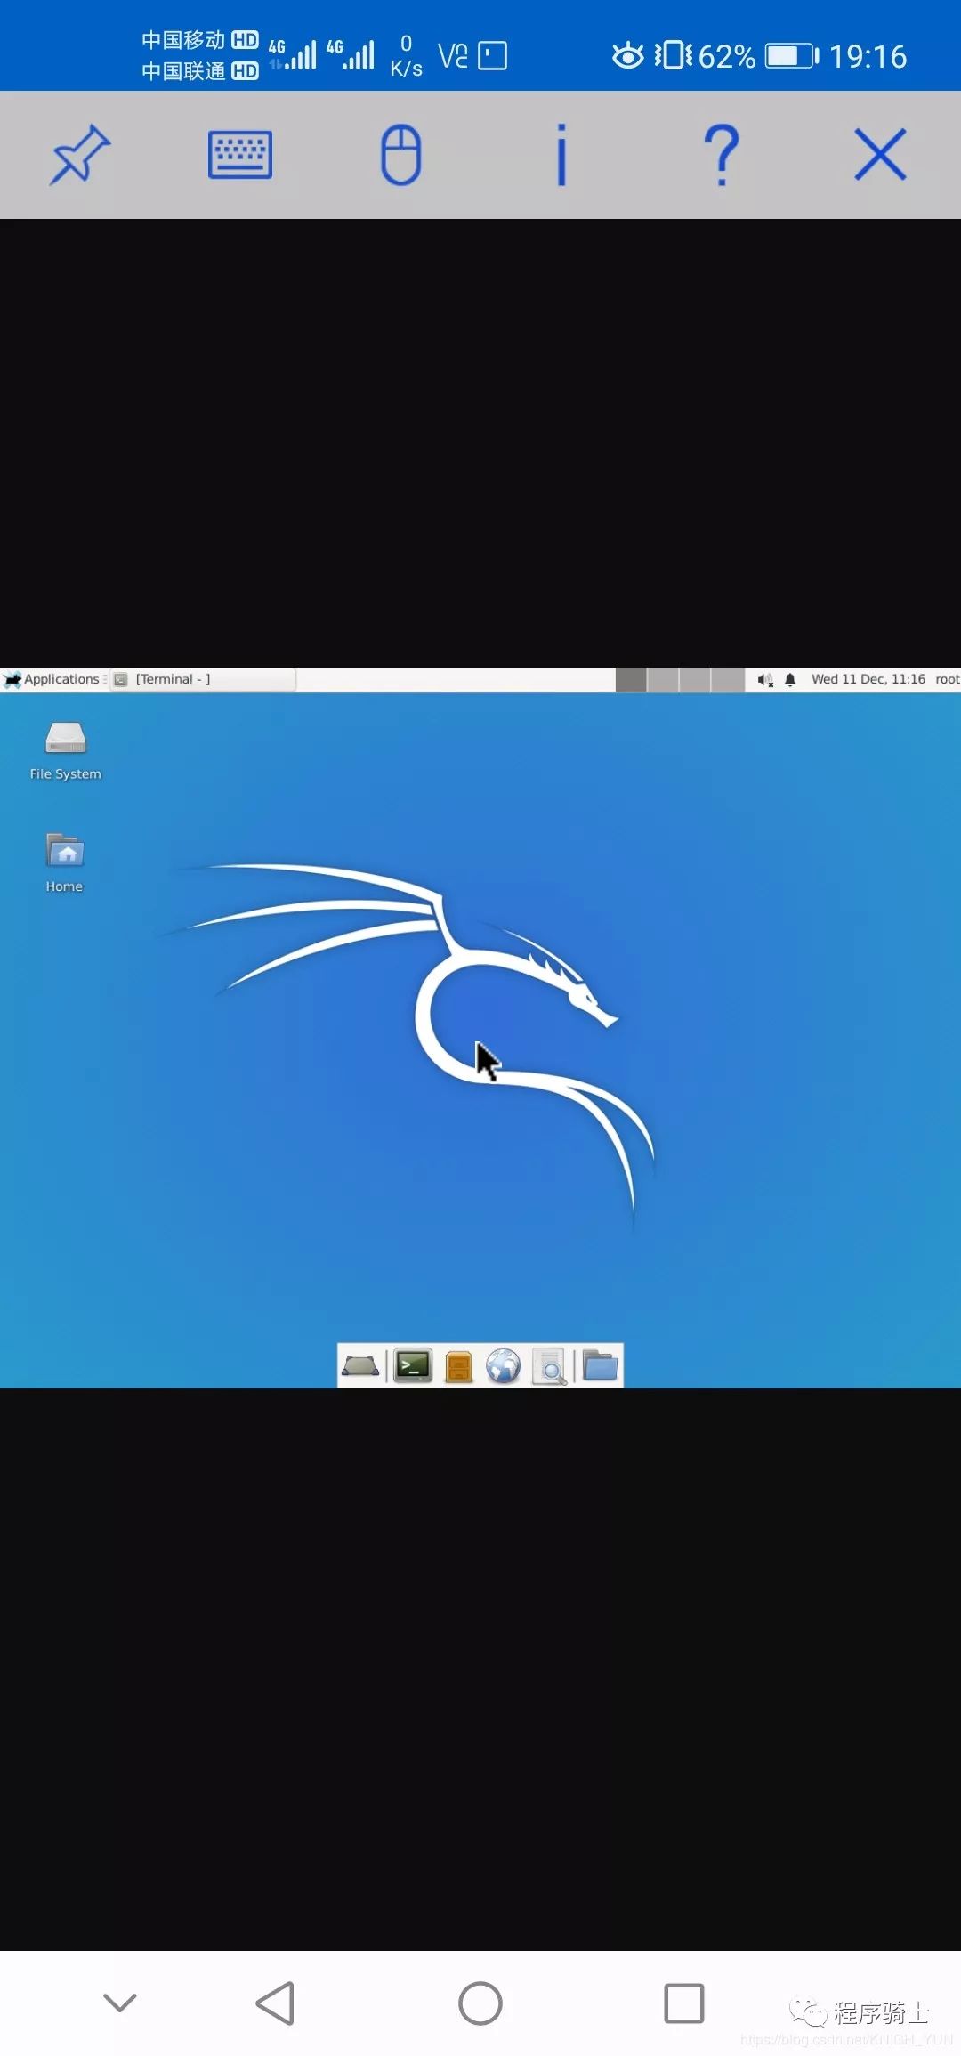The width and height of the screenshot is (961, 2056).
Task: Open the Kali Applications menu
Action: (x=52, y=679)
